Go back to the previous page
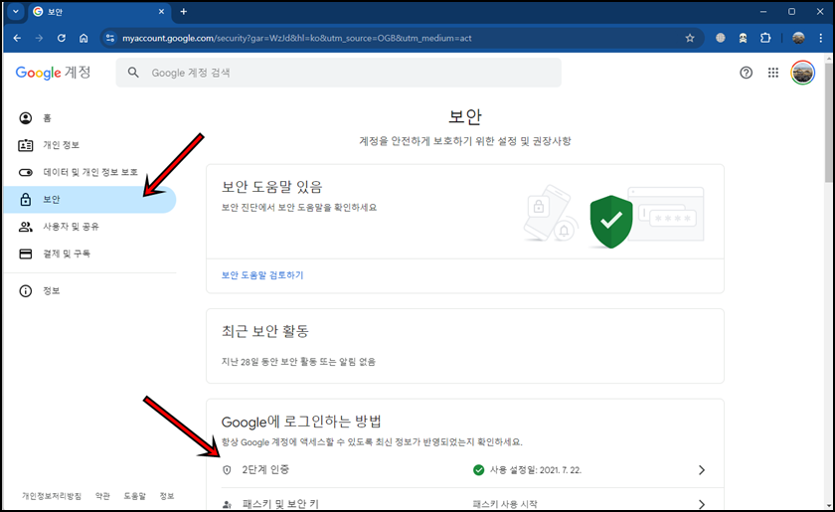 click(x=17, y=39)
